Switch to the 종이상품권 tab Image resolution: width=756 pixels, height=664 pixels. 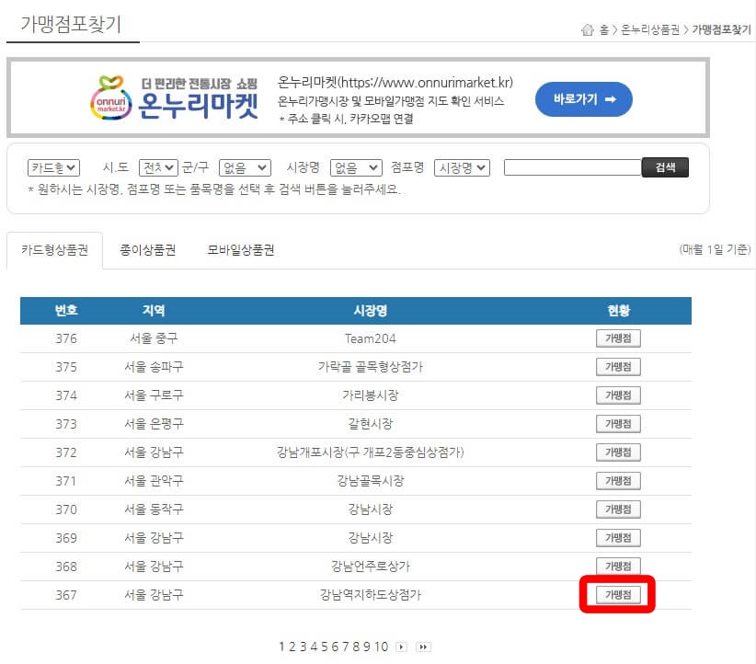tap(145, 248)
